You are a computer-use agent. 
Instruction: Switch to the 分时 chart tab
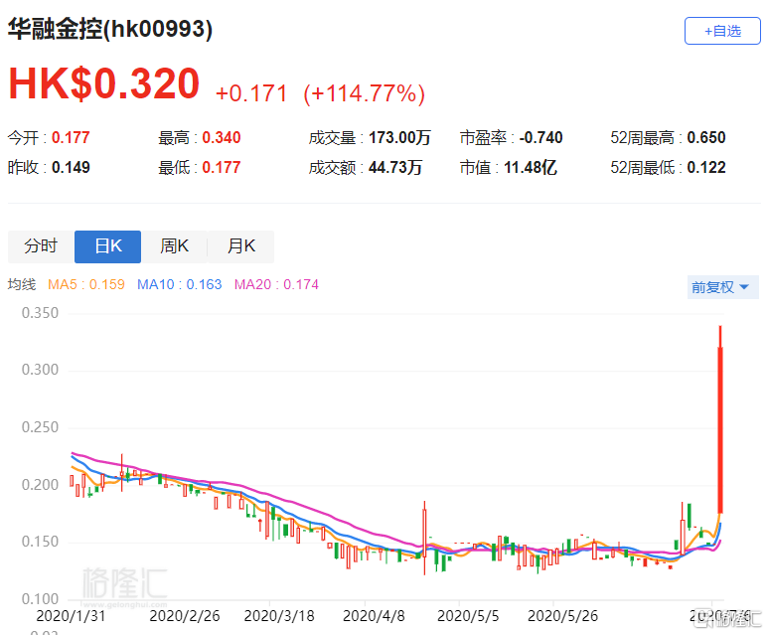[41, 246]
